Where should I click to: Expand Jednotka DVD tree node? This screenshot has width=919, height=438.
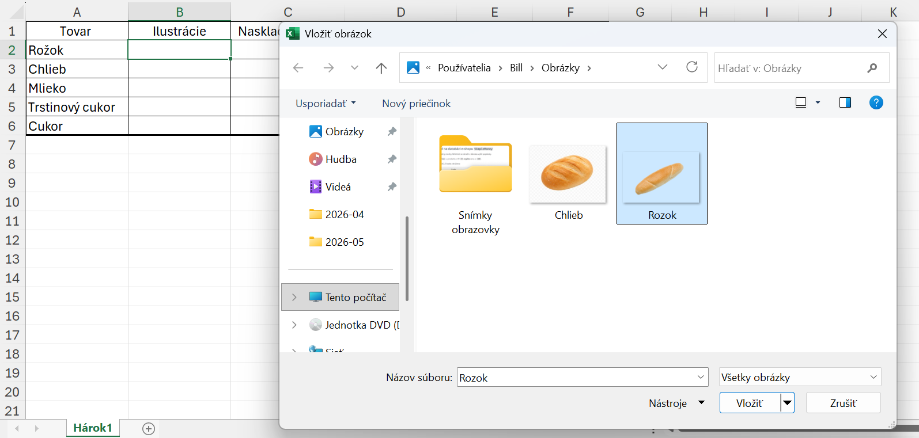pyautogui.click(x=294, y=325)
